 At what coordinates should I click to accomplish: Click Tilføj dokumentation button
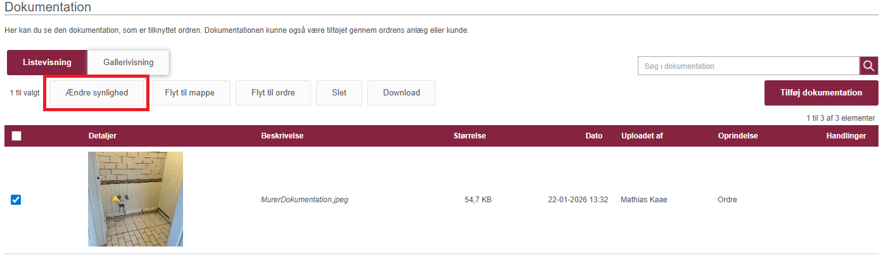point(821,93)
